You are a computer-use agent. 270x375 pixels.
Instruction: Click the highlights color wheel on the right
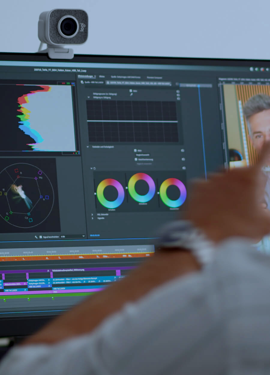(173, 192)
